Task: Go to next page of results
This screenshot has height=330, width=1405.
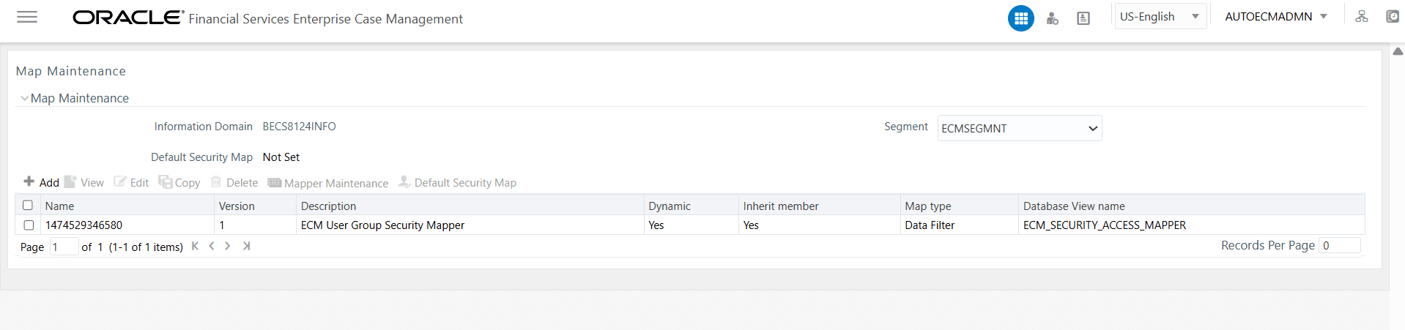Action: (228, 246)
